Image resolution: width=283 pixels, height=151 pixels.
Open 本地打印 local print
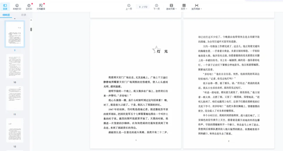pyautogui.click(x=17, y=7)
